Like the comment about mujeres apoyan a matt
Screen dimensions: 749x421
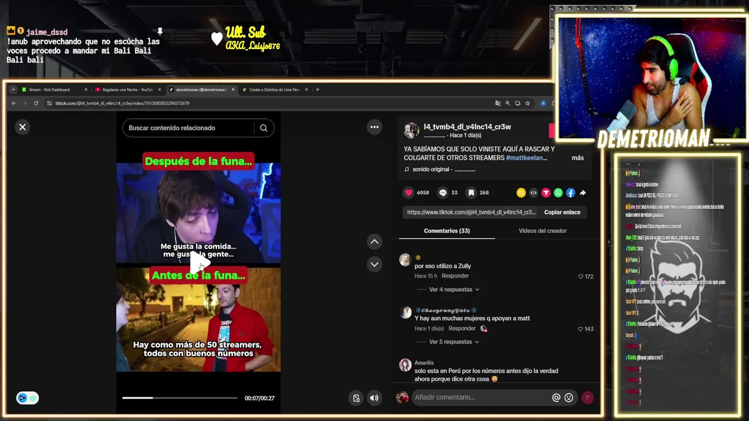(580, 329)
